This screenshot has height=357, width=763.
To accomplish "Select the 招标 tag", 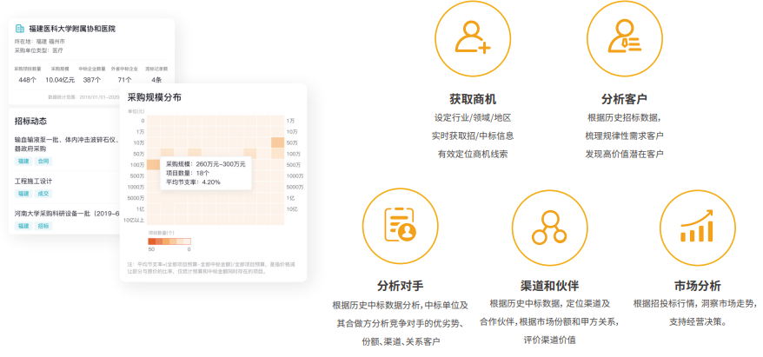I will (43, 226).
